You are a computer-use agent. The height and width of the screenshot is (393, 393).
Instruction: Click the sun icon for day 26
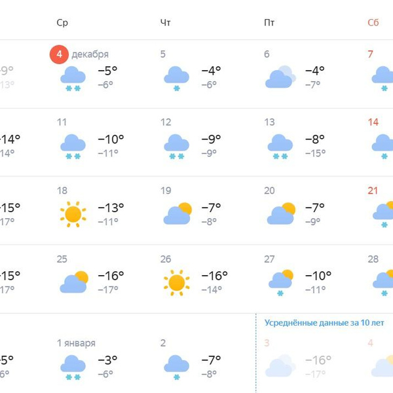pyautogui.click(x=176, y=282)
